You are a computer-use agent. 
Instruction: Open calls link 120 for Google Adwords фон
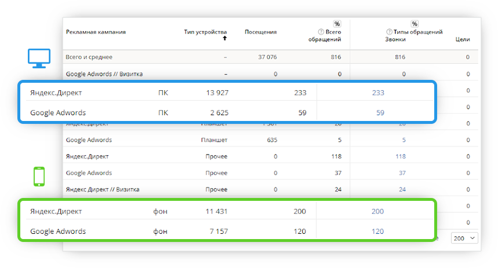[377, 231]
